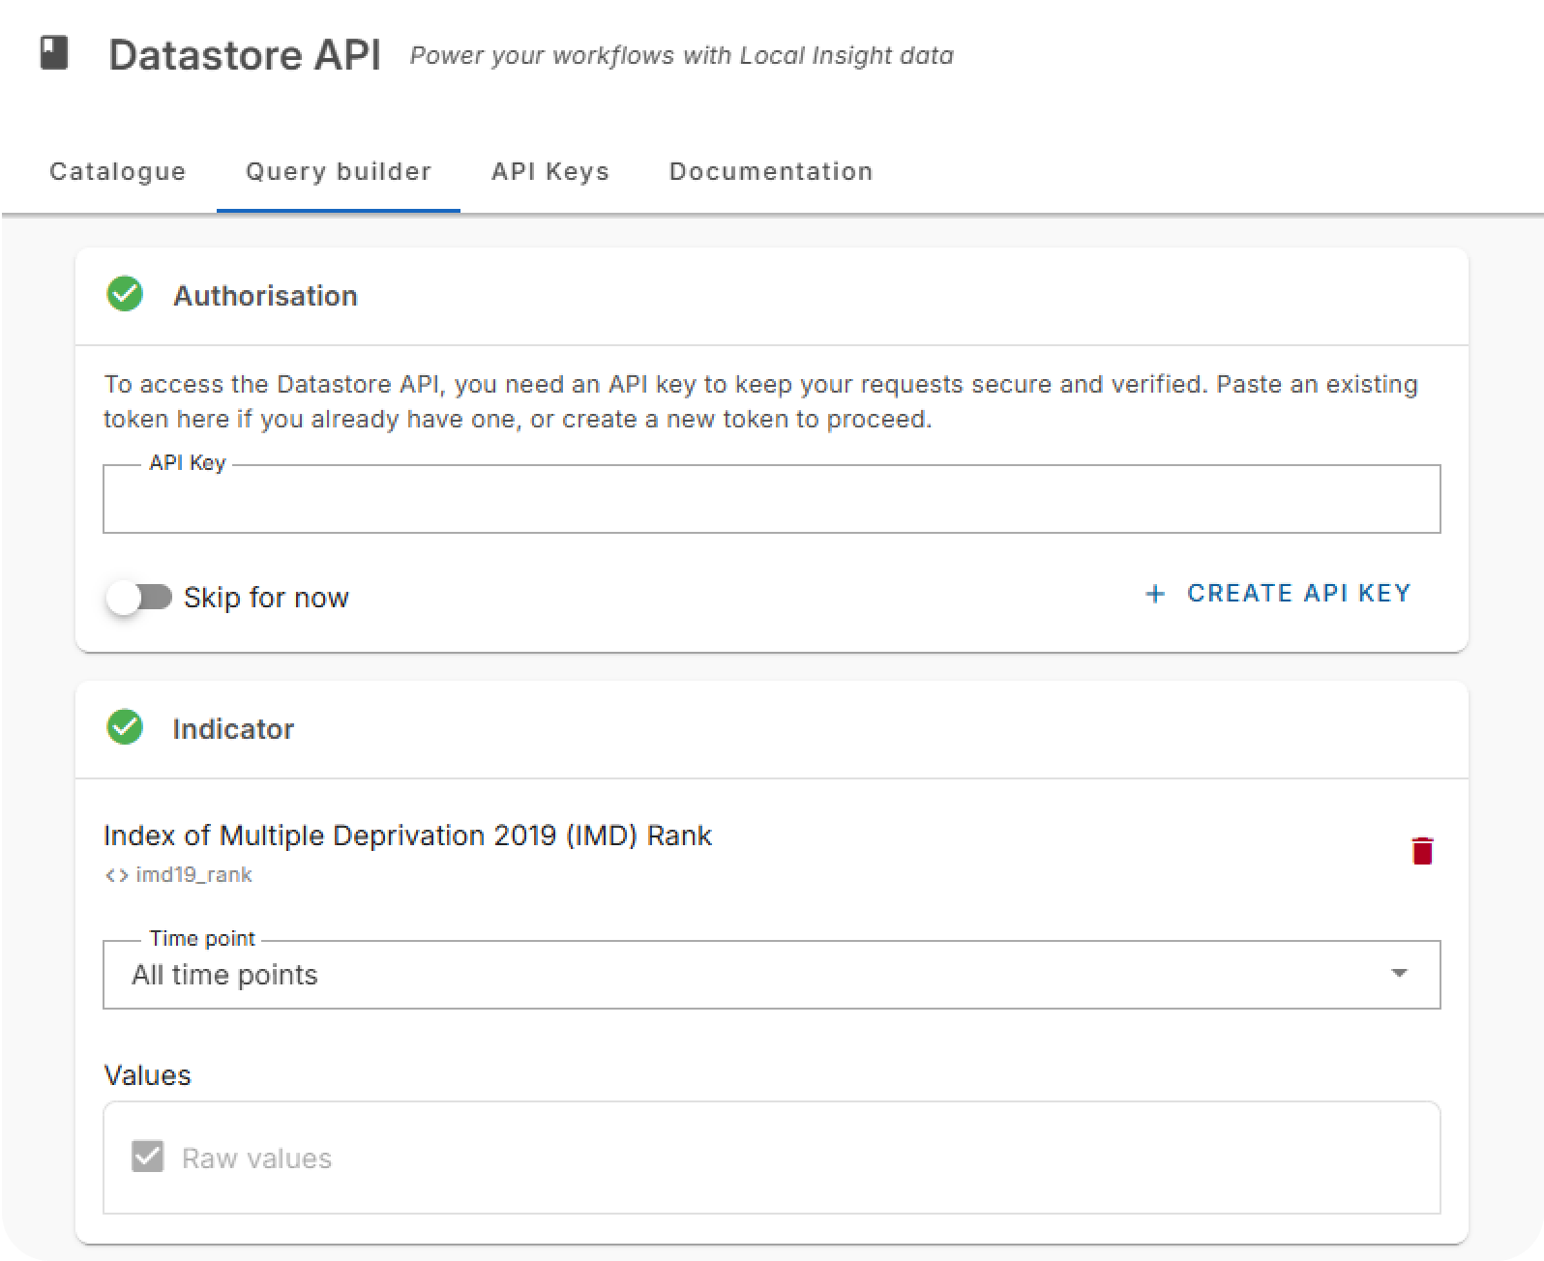Delete the IMD Rank indicator with the red trash icon
This screenshot has width=1544, height=1261.
(1421, 850)
